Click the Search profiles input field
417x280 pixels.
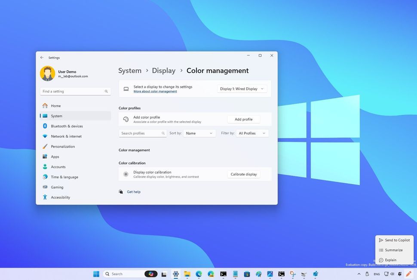click(x=142, y=133)
